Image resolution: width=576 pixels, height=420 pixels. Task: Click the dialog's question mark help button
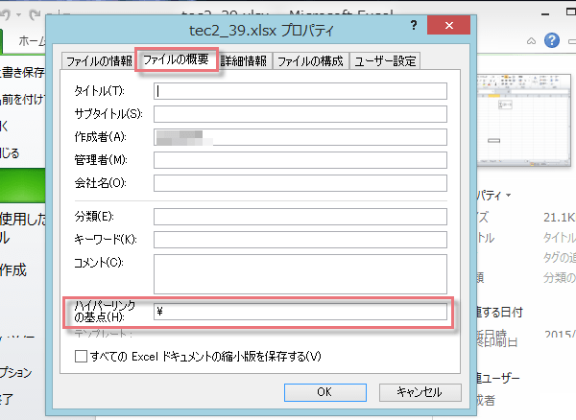[x=414, y=23]
